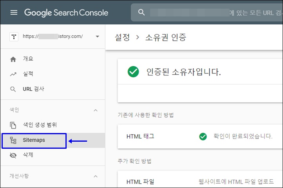Open the hamburger main menu
The height and width of the screenshot is (188, 283).
point(14,13)
